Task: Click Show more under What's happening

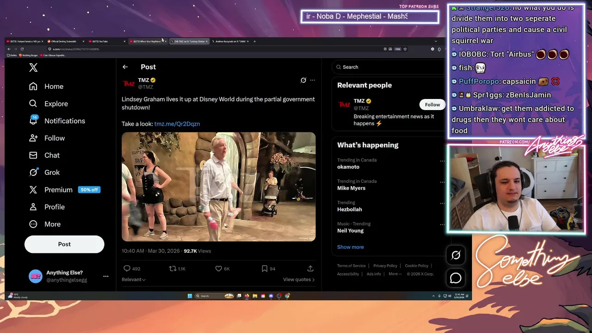Action: 351,247
